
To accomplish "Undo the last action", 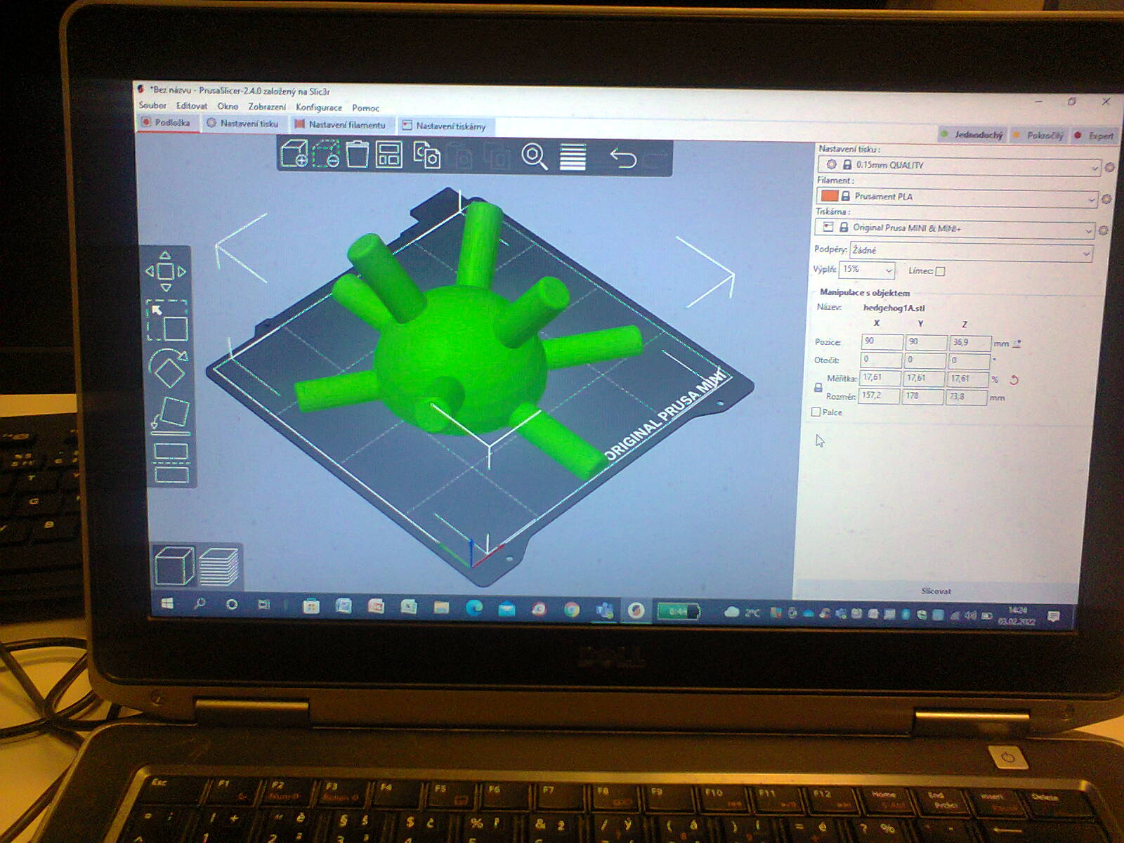I will (x=623, y=158).
